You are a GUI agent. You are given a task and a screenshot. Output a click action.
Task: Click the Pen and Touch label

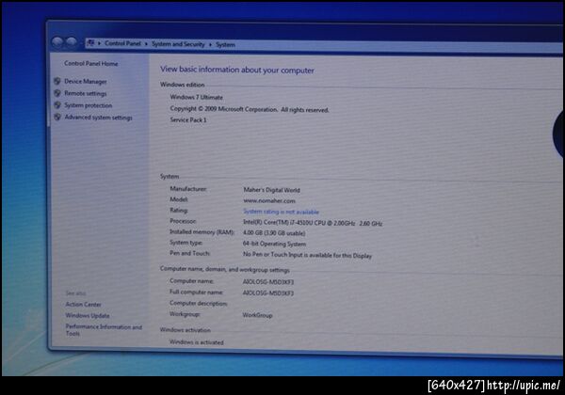tap(189, 253)
